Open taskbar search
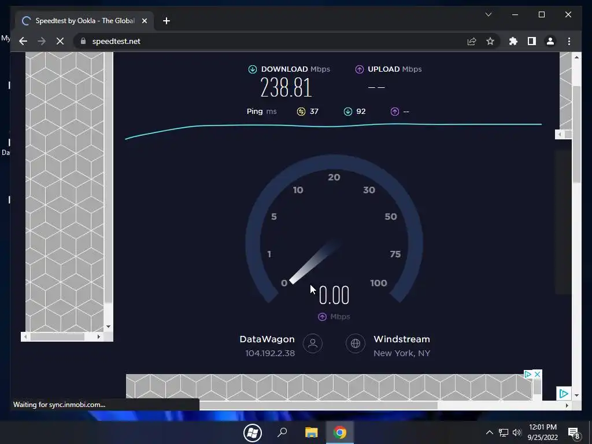 282,432
